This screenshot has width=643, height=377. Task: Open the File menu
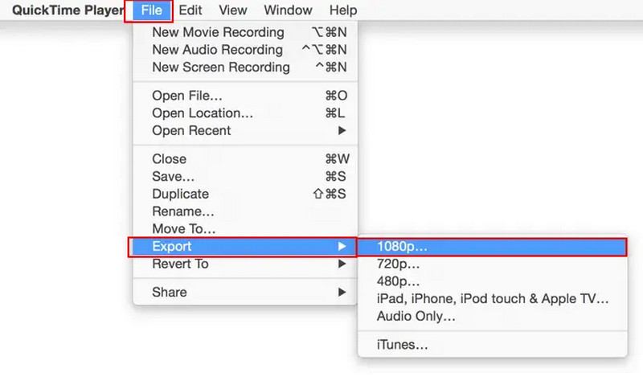click(x=149, y=10)
